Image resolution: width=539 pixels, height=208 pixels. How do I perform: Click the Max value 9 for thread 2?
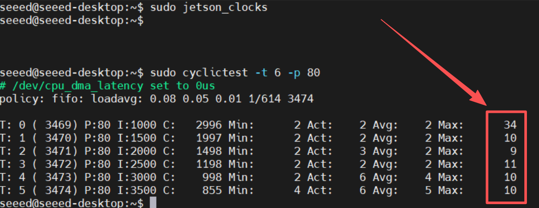tap(513, 151)
